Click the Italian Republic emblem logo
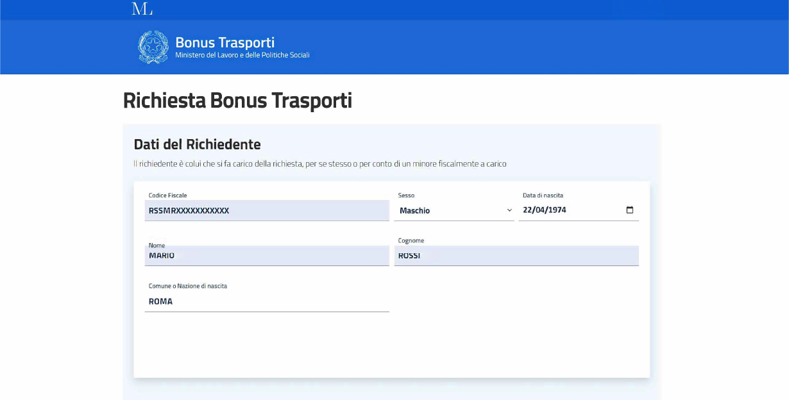Image resolution: width=789 pixels, height=400 pixels. point(153,47)
